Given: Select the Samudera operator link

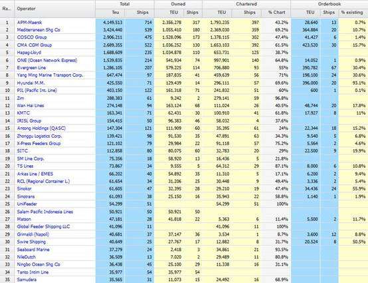Looking at the screenshot, I should pyautogui.click(x=27, y=280).
